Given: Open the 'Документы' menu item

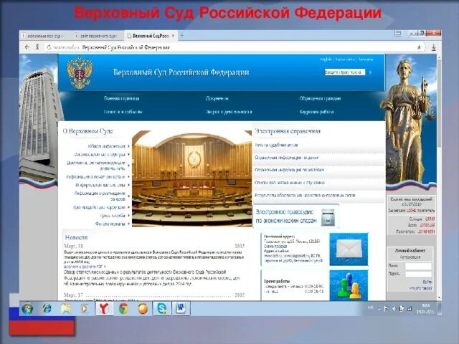Looking at the screenshot, I should pyautogui.click(x=217, y=98).
